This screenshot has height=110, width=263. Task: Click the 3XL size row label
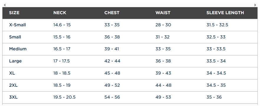coord(13,97)
